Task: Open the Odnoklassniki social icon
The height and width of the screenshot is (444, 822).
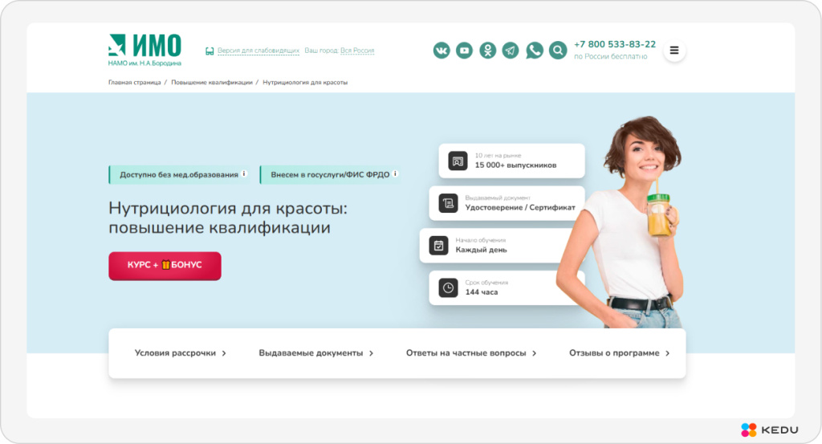Action: pyautogui.click(x=487, y=51)
